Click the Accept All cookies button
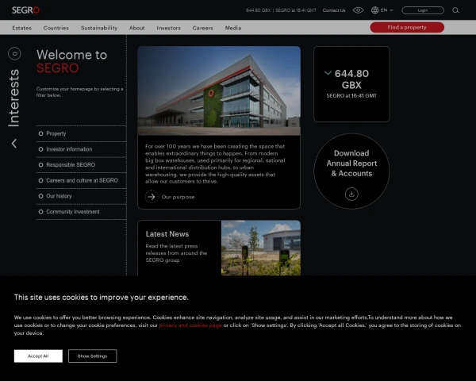The width and height of the screenshot is (476, 381). click(38, 356)
